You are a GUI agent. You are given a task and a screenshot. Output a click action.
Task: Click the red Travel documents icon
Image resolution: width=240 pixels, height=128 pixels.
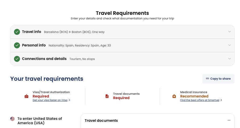coord(107,96)
